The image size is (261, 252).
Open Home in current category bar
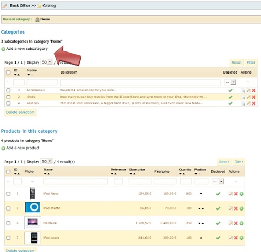45,19
